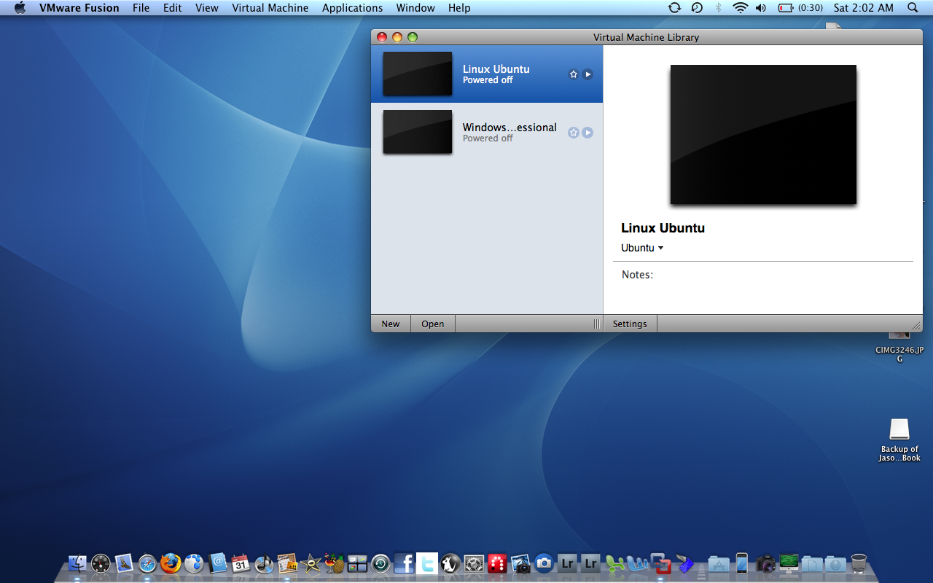
Task: Launch iMovie star icon in Dock
Action: [311, 563]
